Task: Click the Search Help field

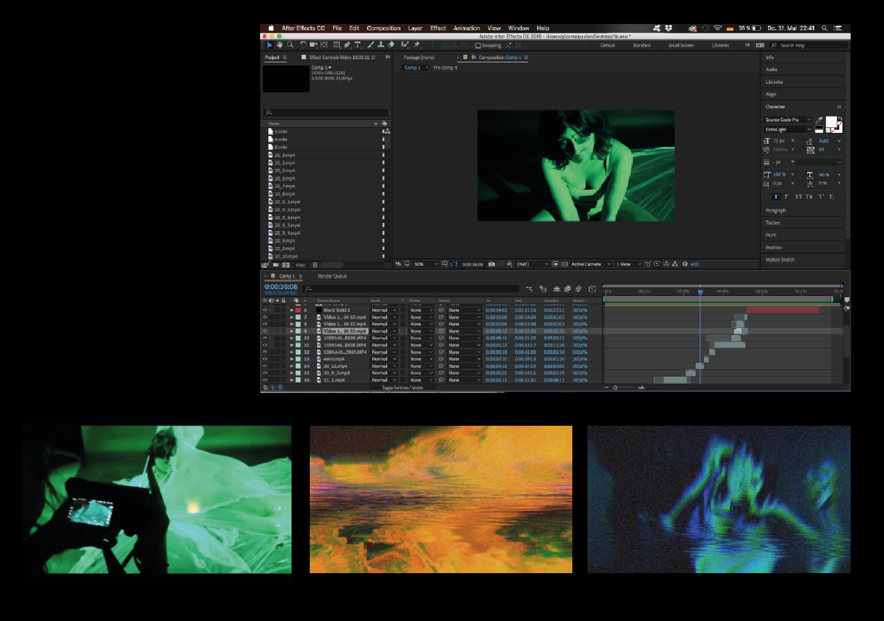Action: pos(813,45)
